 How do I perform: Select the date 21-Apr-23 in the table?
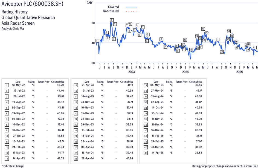(88, 85)
